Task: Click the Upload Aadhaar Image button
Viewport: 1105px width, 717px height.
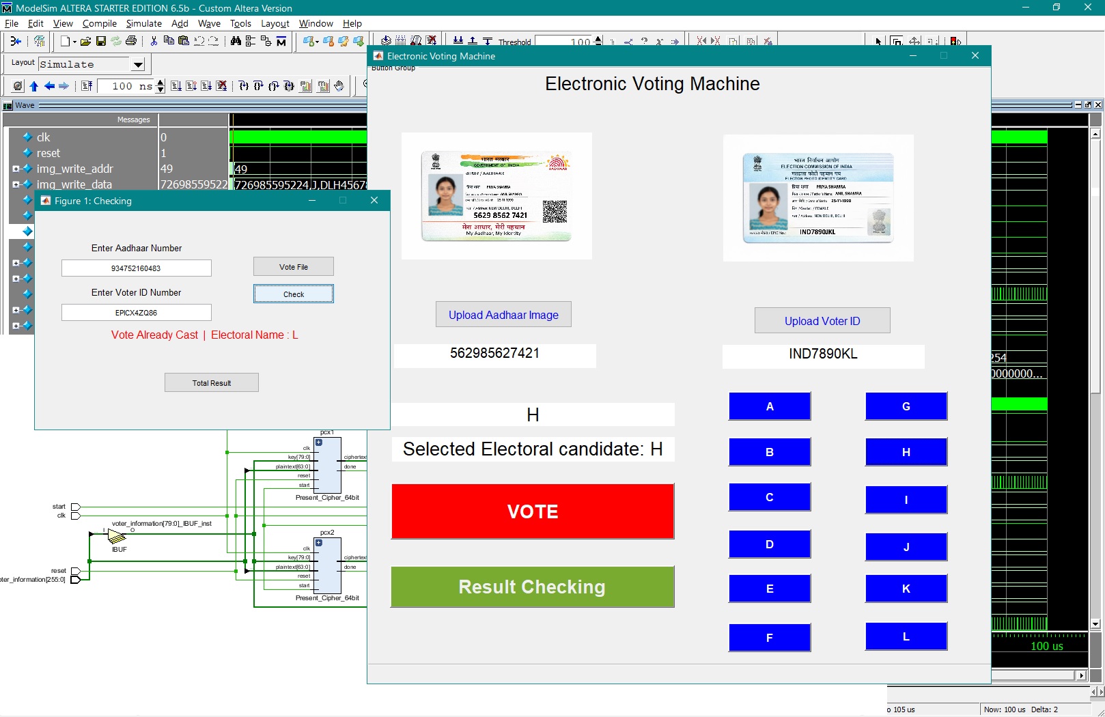Action: point(503,315)
